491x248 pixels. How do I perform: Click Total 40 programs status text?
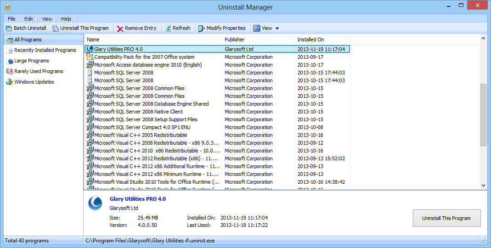tap(27, 241)
